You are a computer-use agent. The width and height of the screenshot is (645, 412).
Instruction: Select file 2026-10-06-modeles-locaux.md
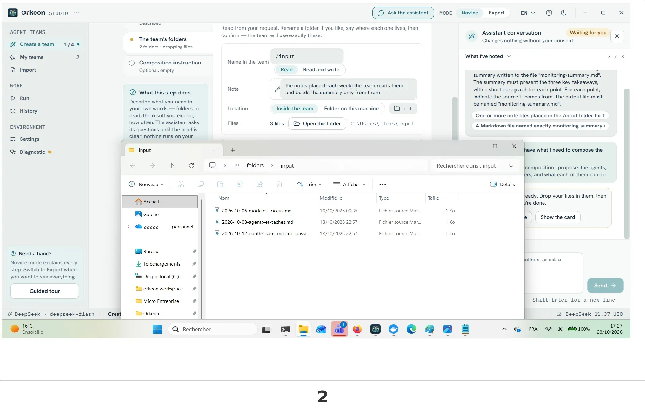(256, 211)
